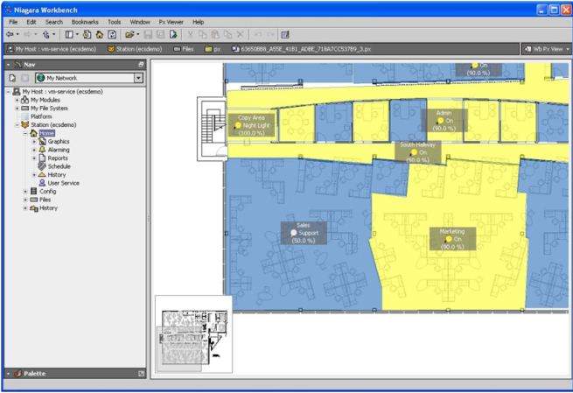The width and height of the screenshot is (573, 393).
Task: Open the Open-folder dropdown arrow
Action: click(x=137, y=35)
